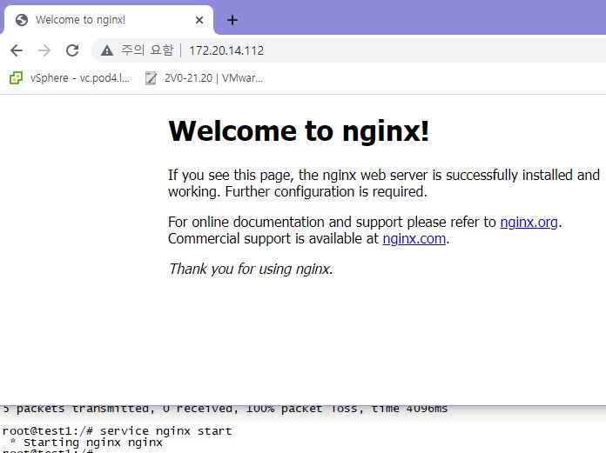Click the 'Commercial support is available at' text

273,239
